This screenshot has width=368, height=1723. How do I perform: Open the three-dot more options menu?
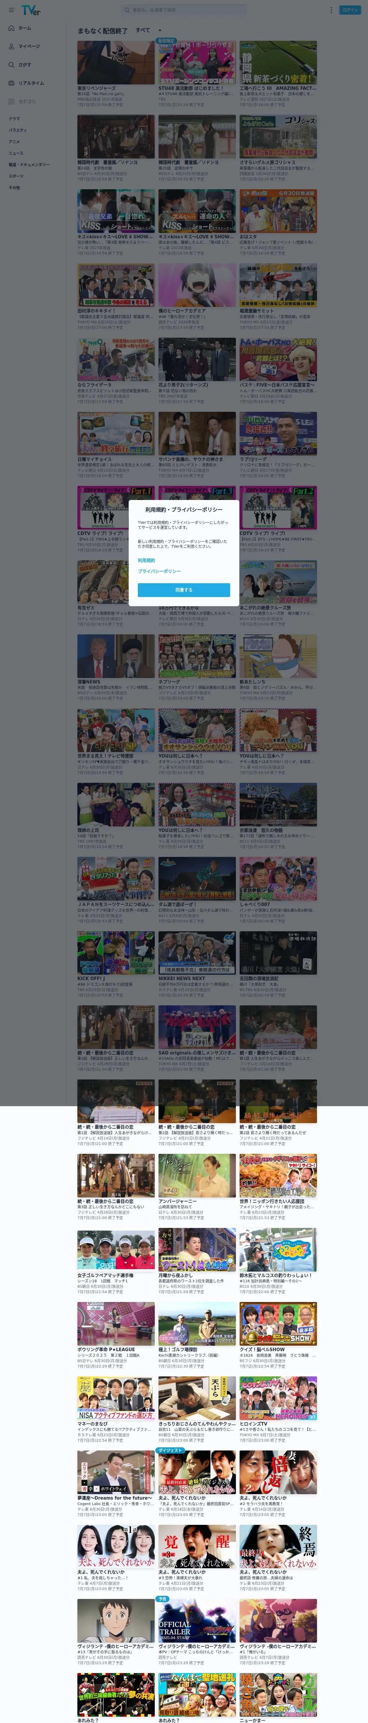[x=331, y=10]
